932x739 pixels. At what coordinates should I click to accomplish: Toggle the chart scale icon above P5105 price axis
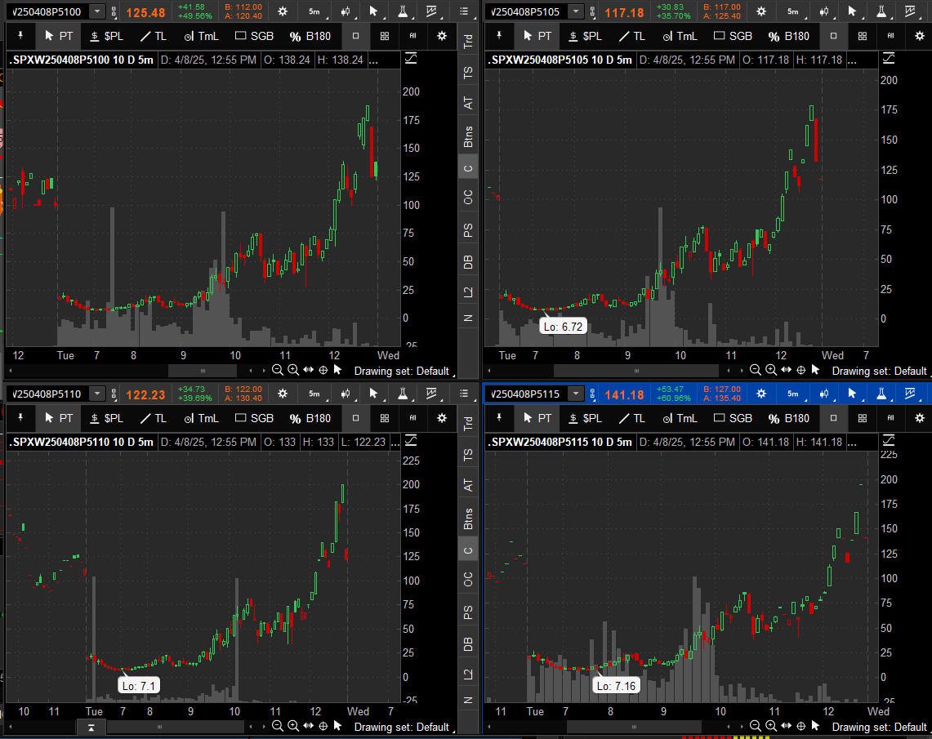click(889, 58)
